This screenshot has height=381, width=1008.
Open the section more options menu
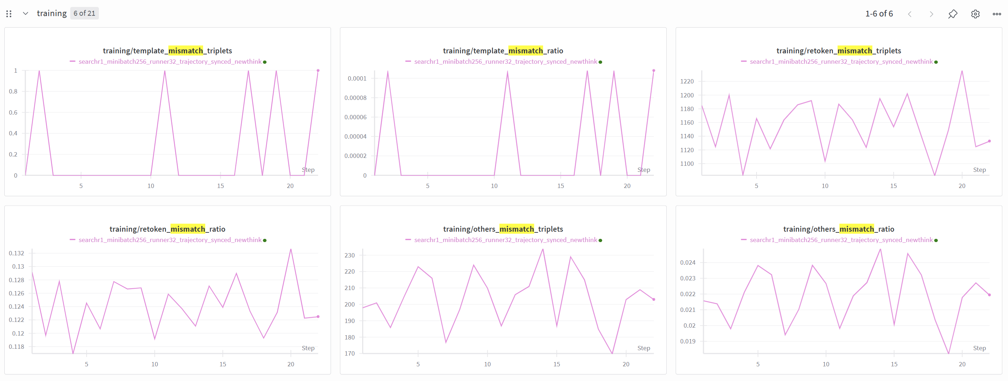click(997, 14)
